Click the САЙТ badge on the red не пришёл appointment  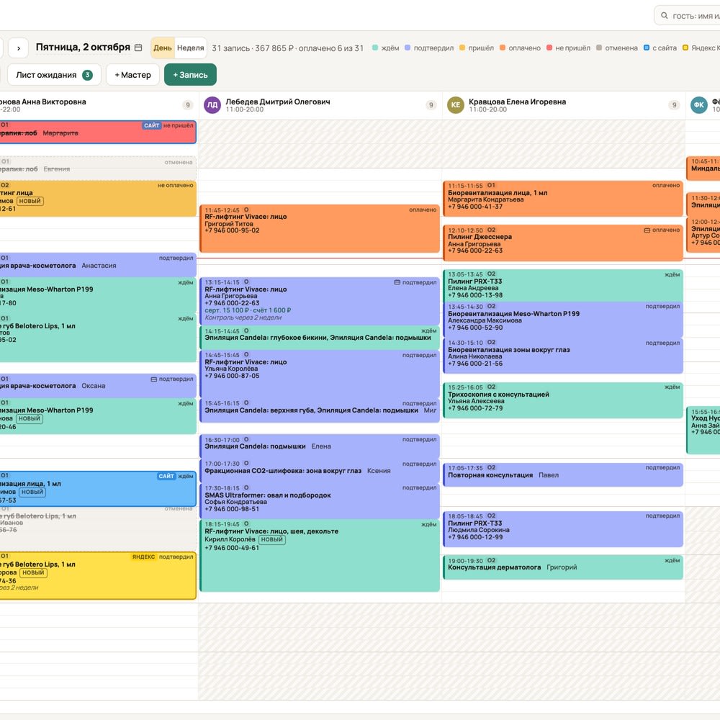pyautogui.click(x=151, y=125)
